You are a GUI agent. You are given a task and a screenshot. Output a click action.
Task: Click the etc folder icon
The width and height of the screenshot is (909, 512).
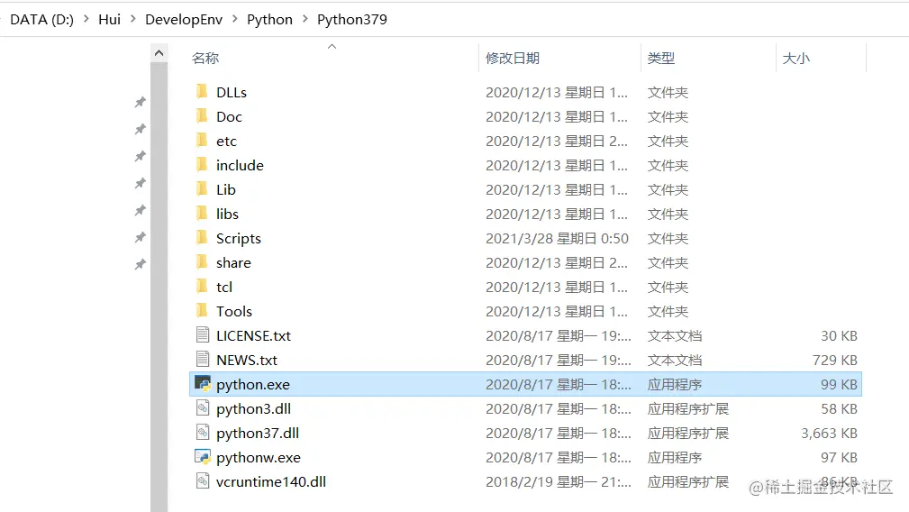coord(202,141)
